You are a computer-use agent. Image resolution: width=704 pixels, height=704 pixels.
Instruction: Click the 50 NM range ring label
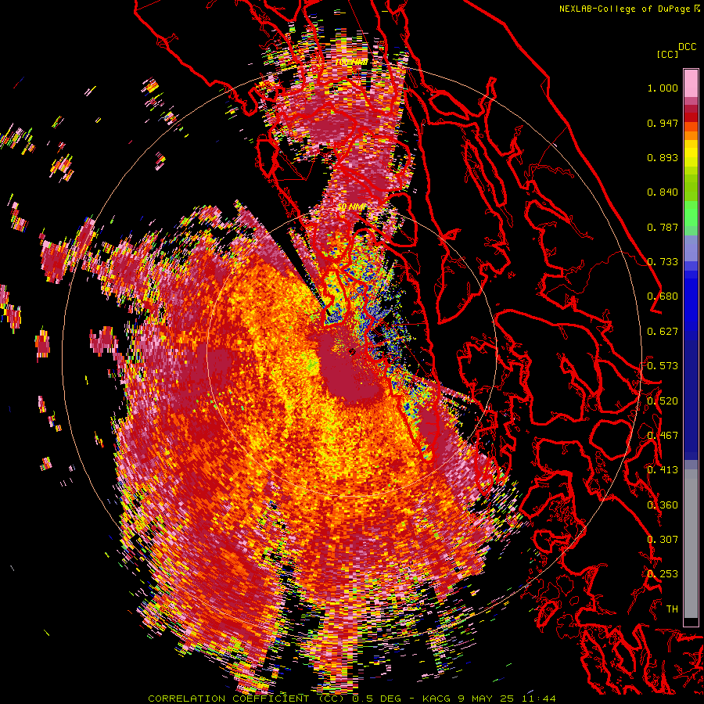point(351,207)
